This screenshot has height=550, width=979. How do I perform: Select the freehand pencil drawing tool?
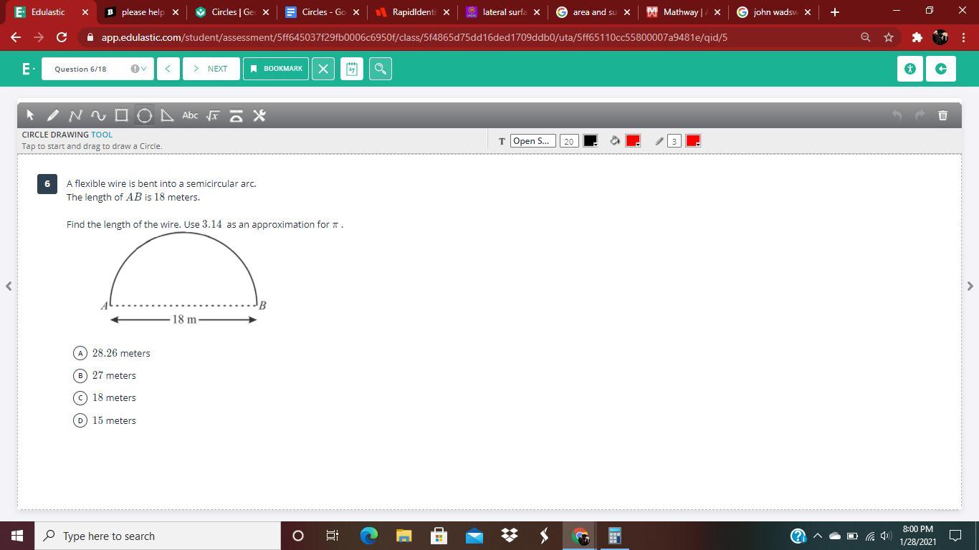coord(53,115)
